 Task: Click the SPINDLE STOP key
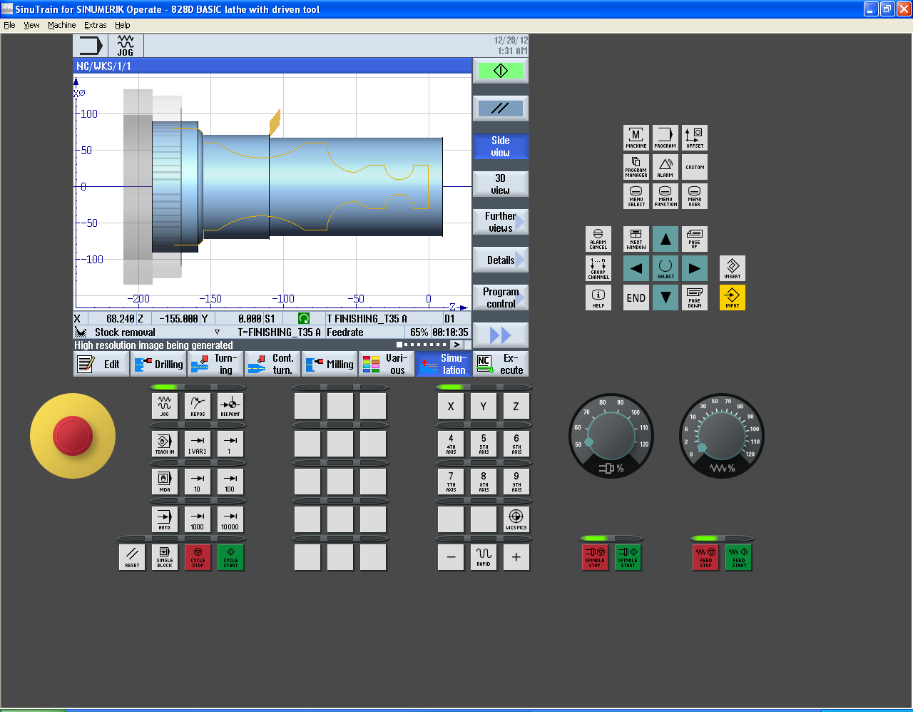tap(595, 557)
